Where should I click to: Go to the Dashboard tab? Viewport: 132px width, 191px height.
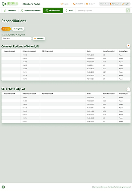pyautogui.click(x=10, y=11)
